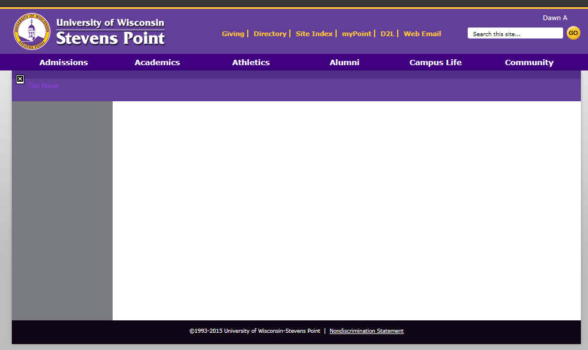The height and width of the screenshot is (350, 588).
Task: Log into myPoint
Action: click(356, 34)
